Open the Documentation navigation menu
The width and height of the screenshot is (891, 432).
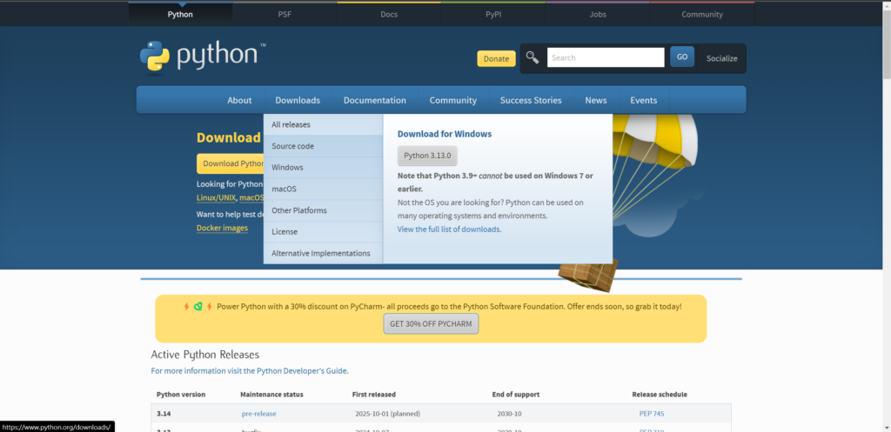point(375,100)
